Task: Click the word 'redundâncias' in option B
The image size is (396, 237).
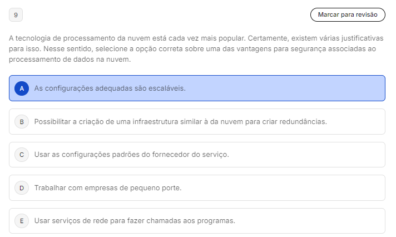Action: pos(305,121)
